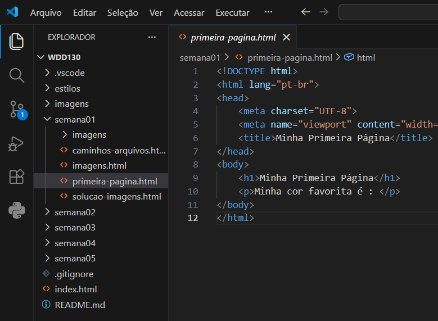Expand the .vscode folder
The image size is (438, 321).
click(101, 73)
